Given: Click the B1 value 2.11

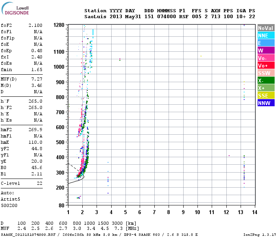Looking at the screenshot, I should pyautogui.click(x=37, y=174).
